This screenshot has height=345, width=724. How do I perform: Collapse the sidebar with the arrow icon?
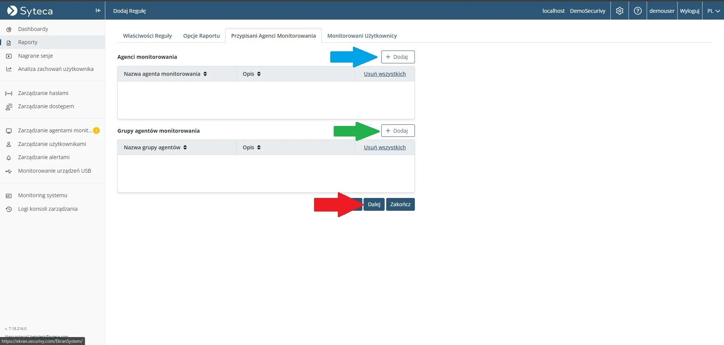tap(98, 11)
